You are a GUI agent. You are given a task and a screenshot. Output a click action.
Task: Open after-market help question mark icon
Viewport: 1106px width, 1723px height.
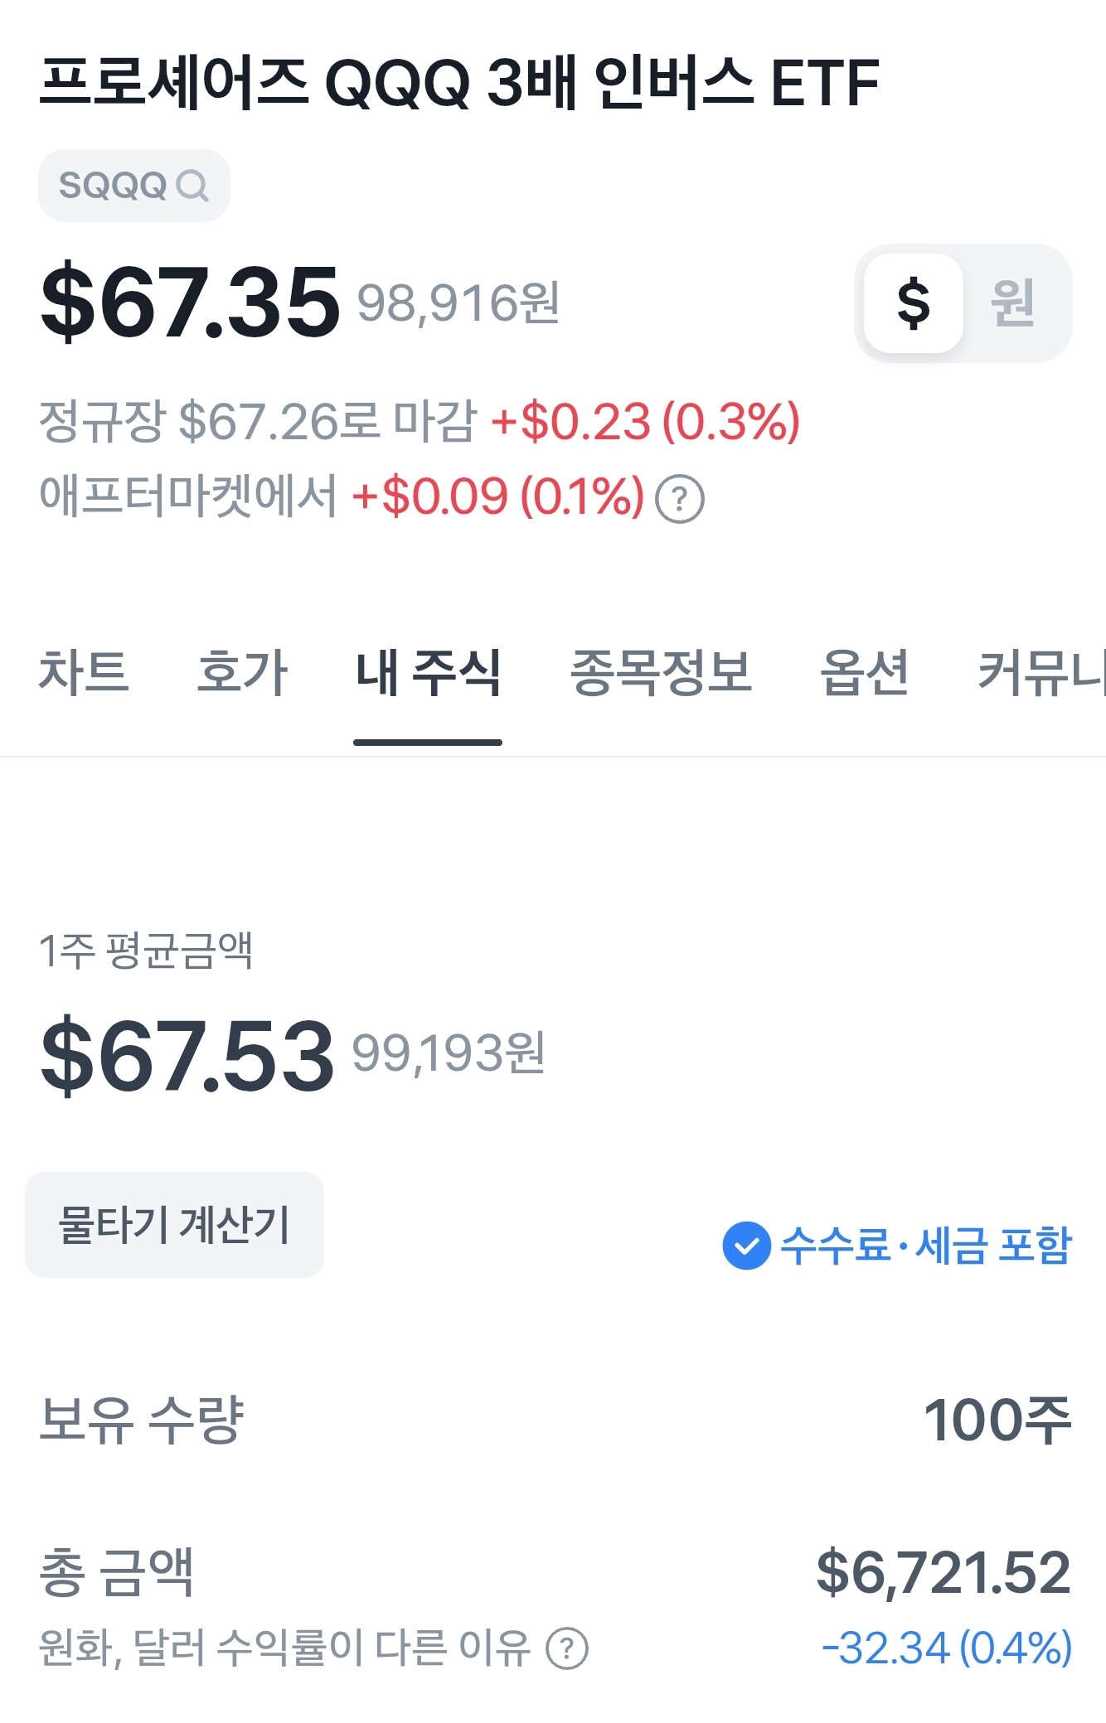pos(679,499)
